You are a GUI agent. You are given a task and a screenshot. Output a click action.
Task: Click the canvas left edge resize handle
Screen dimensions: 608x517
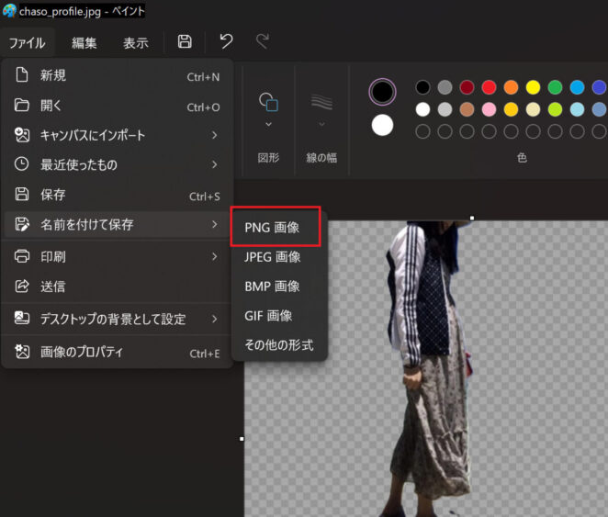pos(242,439)
